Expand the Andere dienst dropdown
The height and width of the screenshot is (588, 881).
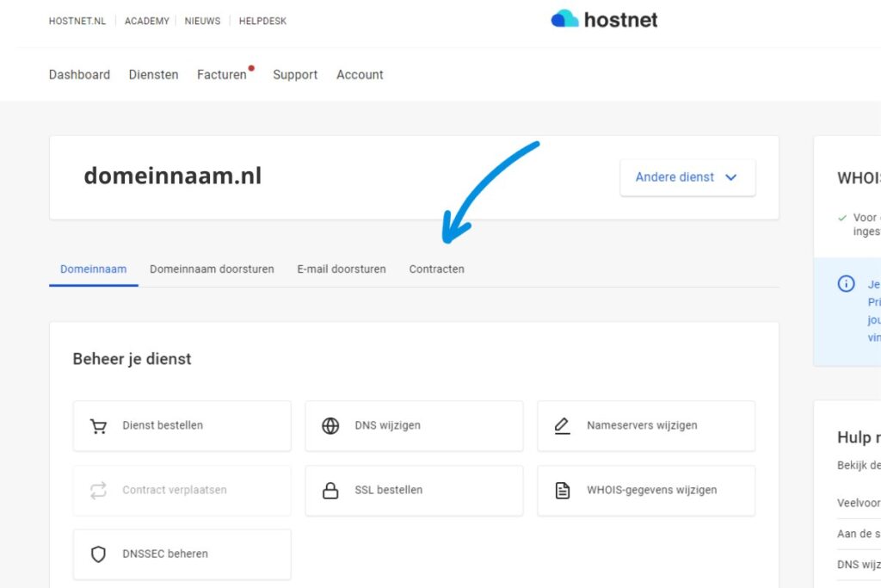point(687,177)
